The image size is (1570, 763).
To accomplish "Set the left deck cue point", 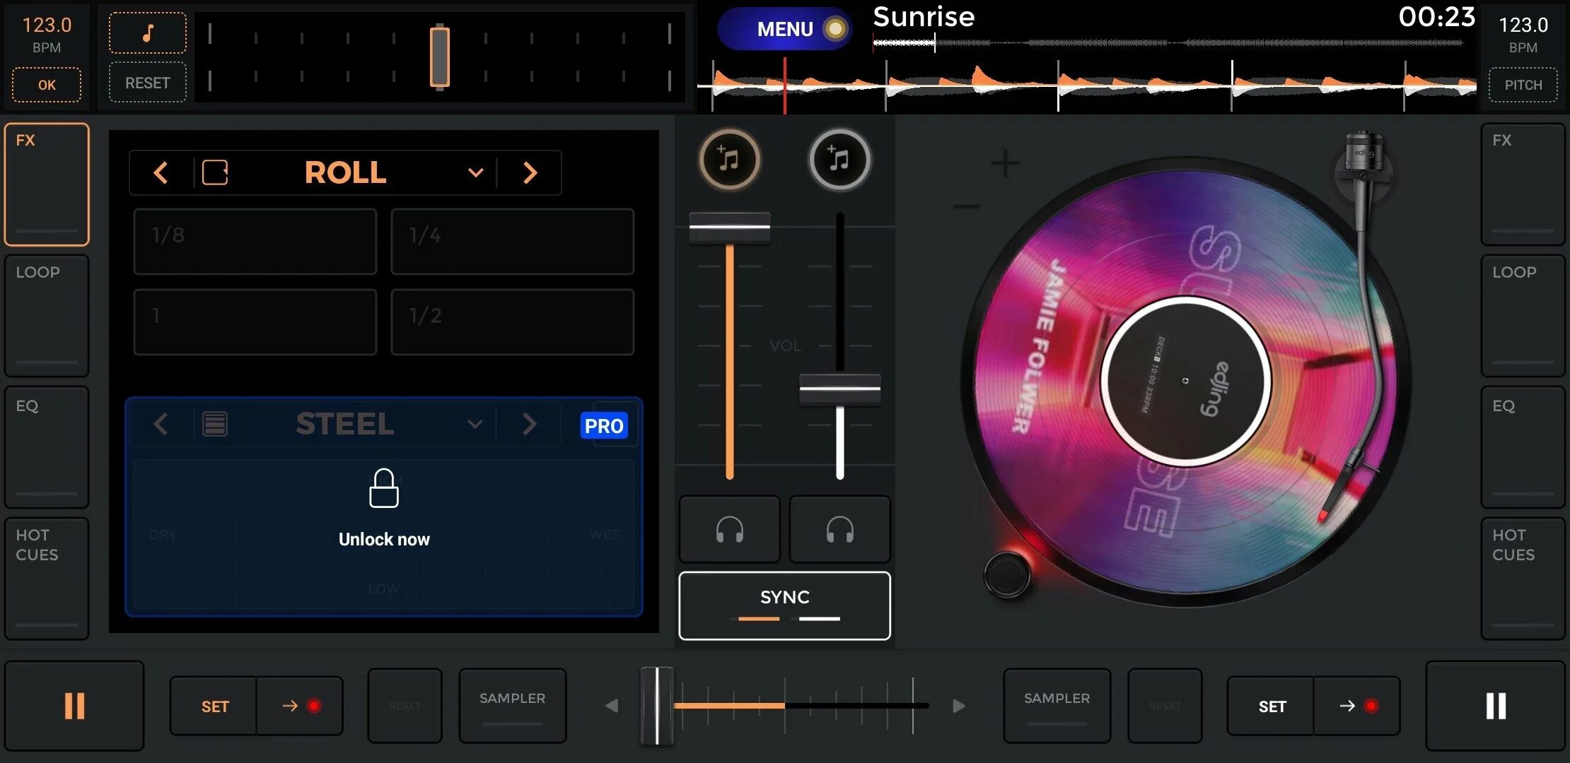I will coord(214,706).
